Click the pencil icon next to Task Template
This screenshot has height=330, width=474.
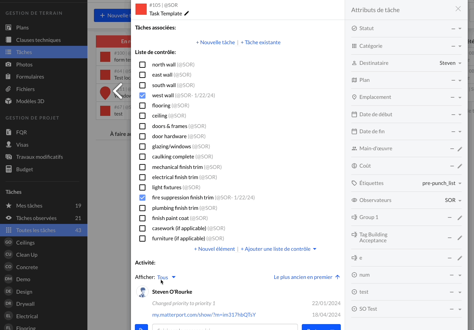click(x=187, y=13)
